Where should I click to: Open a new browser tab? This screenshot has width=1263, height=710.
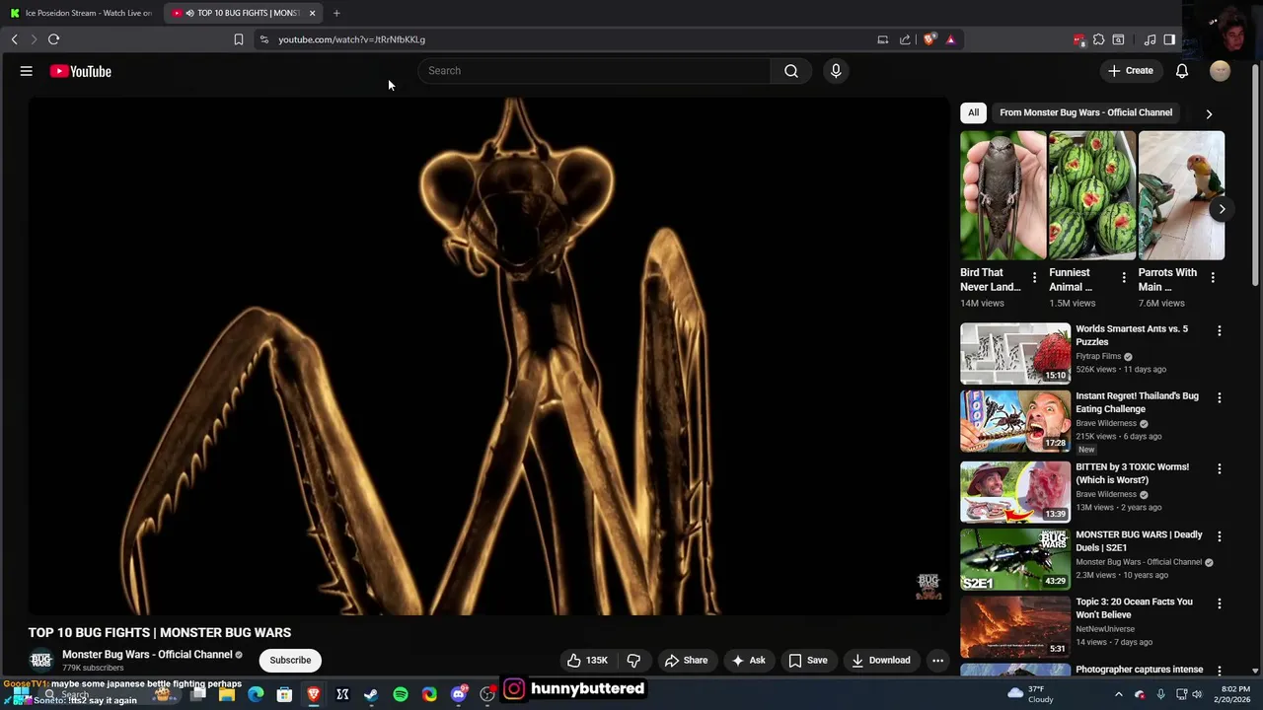[x=336, y=13]
